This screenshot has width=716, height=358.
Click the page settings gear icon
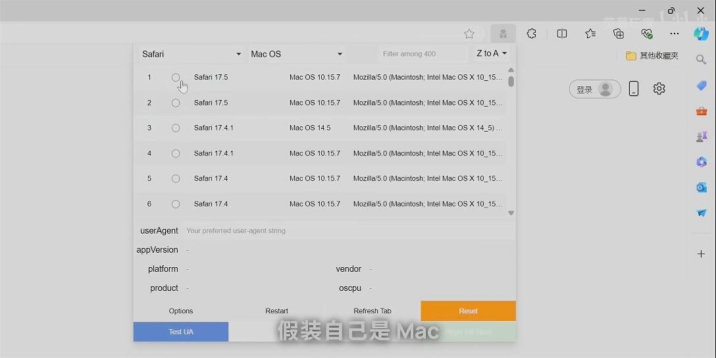click(659, 89)
